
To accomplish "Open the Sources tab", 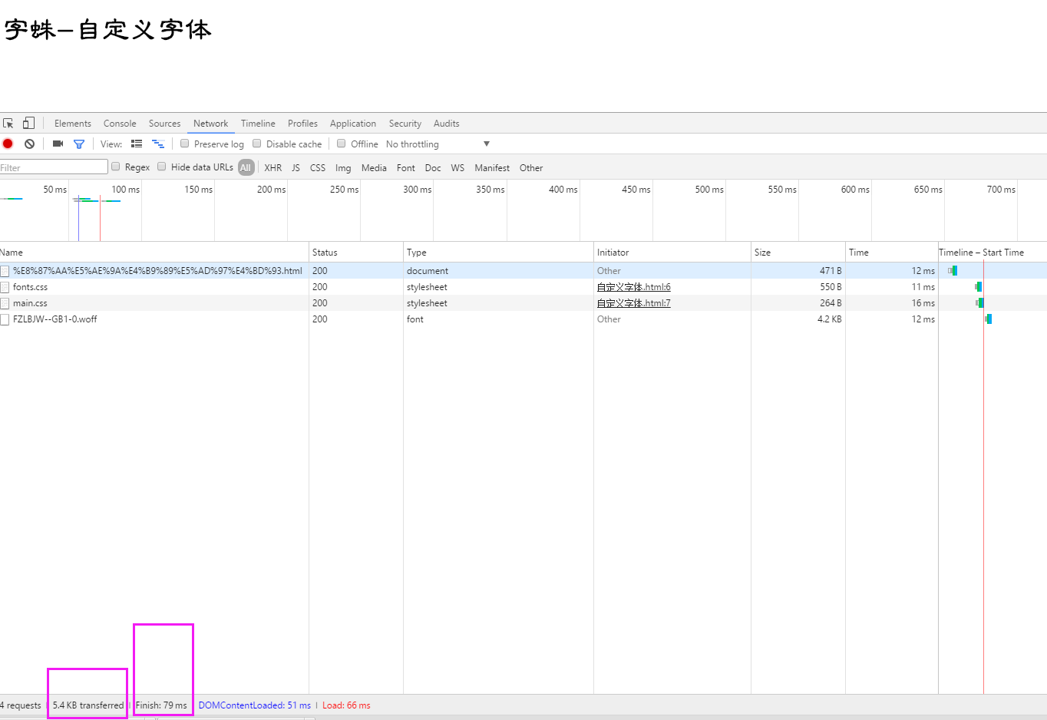I will pyautogui.click(x=165, y=124).
